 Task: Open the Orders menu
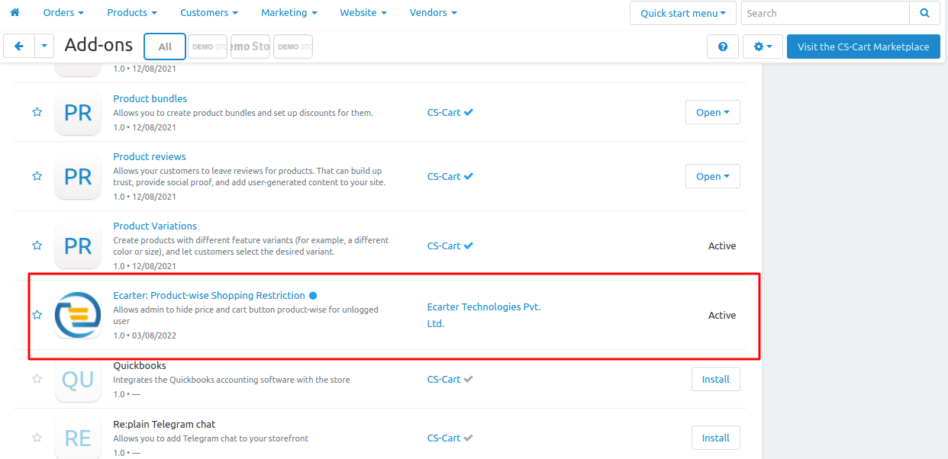point(63,13)
